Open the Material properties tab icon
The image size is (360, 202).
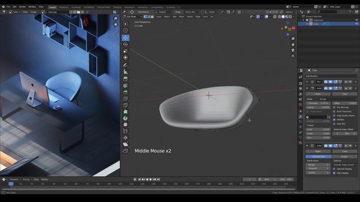300,143
